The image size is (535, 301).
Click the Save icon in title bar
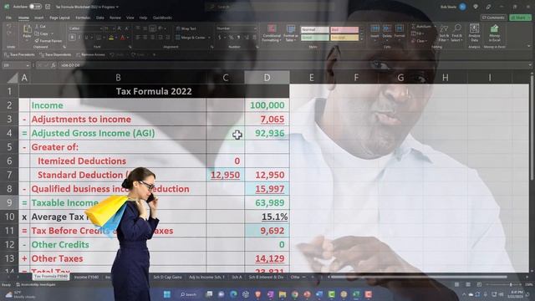pyautogui.click(x=48, y=7)
